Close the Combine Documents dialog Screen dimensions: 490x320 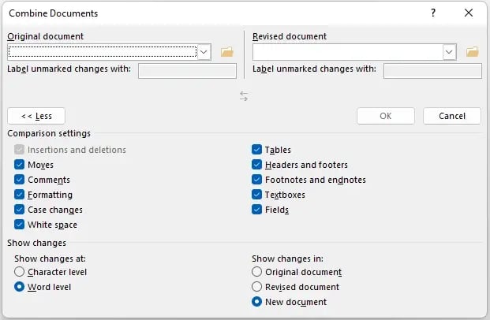pos(469,13)
